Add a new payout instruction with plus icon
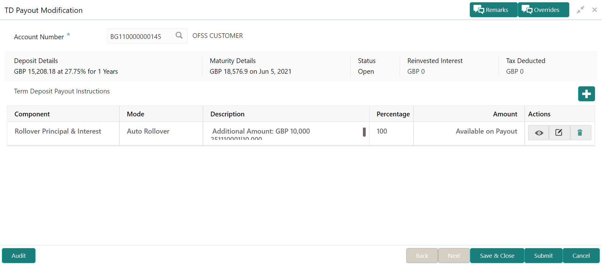 coord(586,94)
